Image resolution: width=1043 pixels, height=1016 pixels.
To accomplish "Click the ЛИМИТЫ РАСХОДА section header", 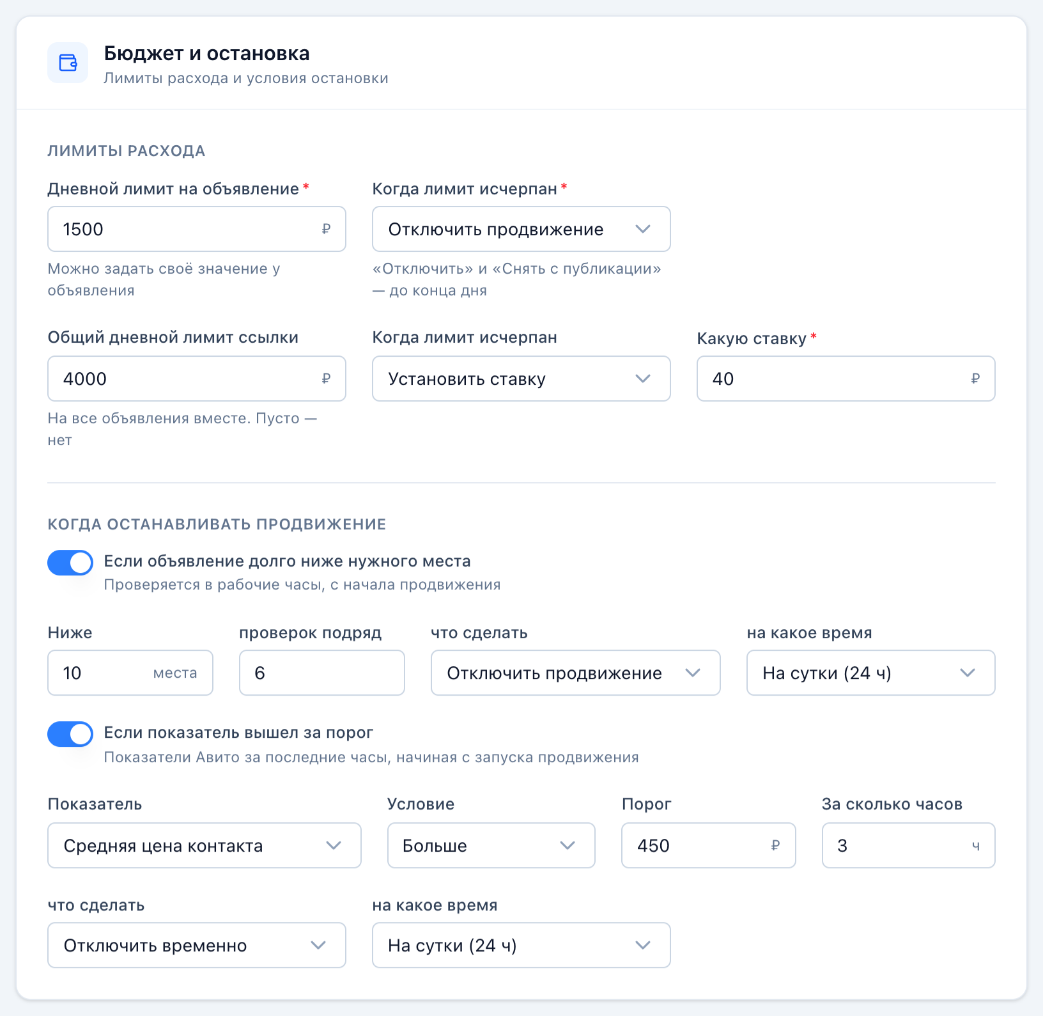I will (127, 151).
